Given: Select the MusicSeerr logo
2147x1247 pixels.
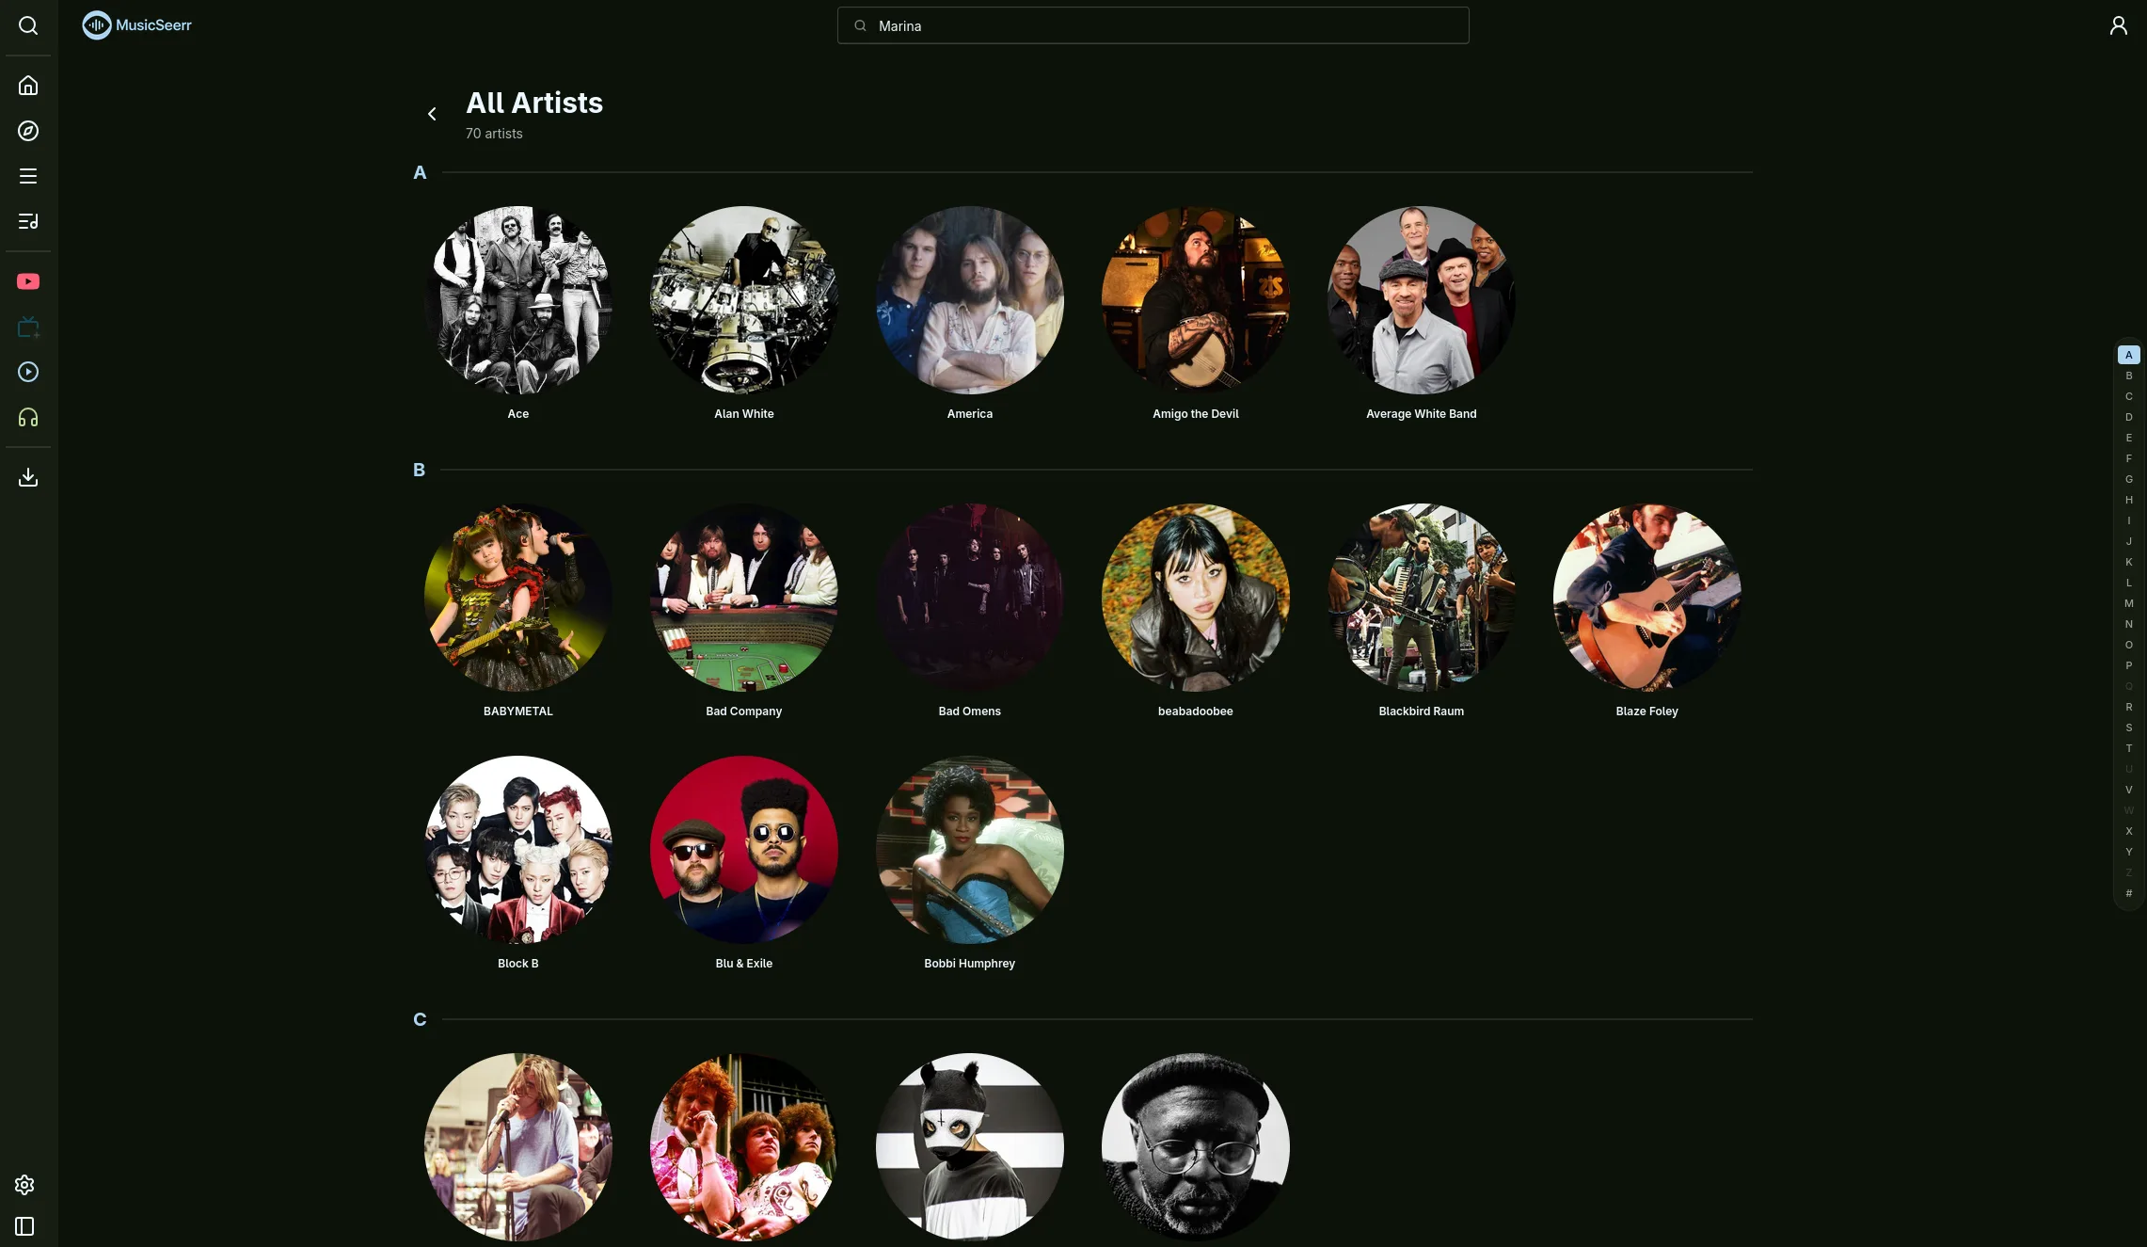Looking at the screenshot, I should pos(136,25).
